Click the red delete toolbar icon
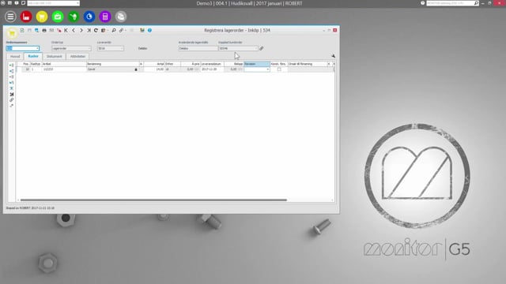 point(59,30)
